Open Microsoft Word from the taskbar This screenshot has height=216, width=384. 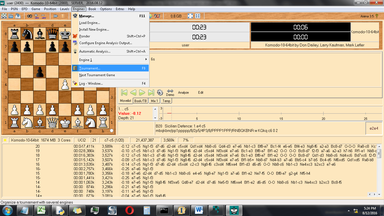coord(199,210)
